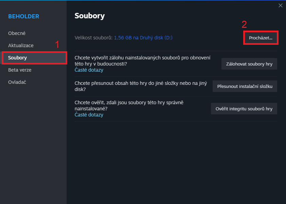Go to the Beta verze section

(20, 70)
